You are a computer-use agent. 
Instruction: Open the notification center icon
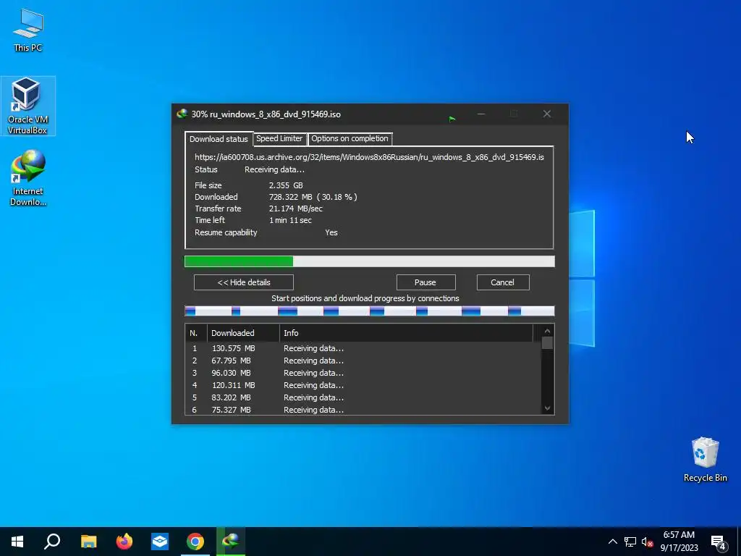(719, 542)
